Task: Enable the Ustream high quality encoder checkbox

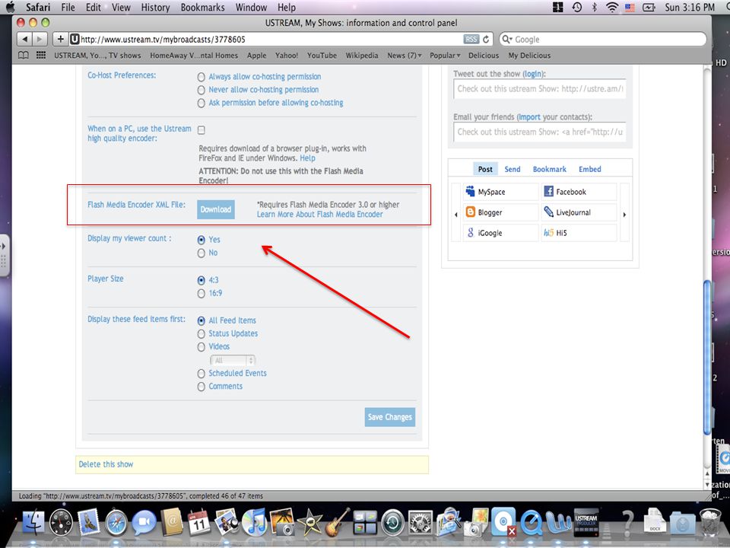Action: (201, 130)
